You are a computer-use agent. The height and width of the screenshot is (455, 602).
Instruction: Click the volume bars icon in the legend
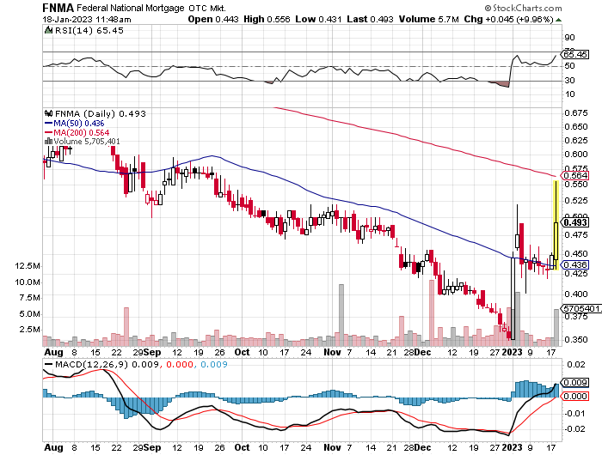click(49, 142)
